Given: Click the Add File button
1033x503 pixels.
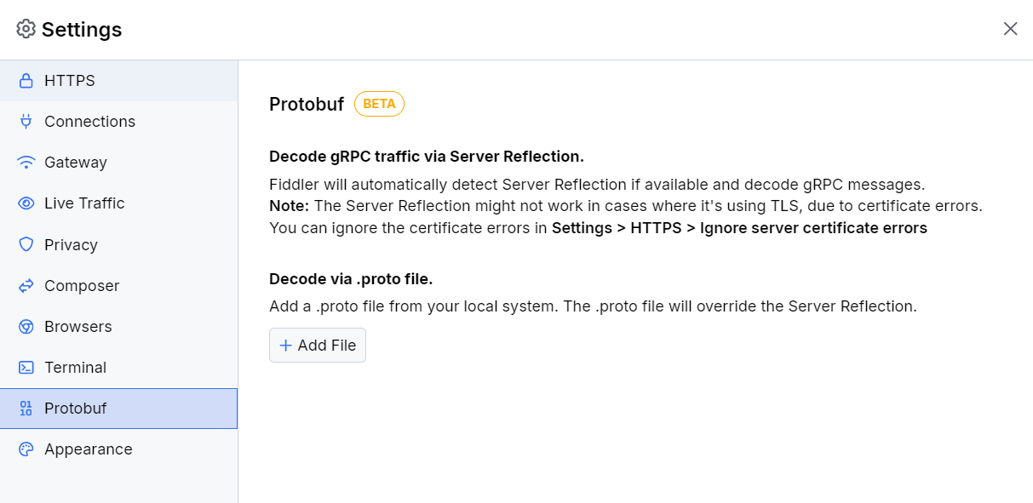Looking at the screenshot, I should 317,345.
